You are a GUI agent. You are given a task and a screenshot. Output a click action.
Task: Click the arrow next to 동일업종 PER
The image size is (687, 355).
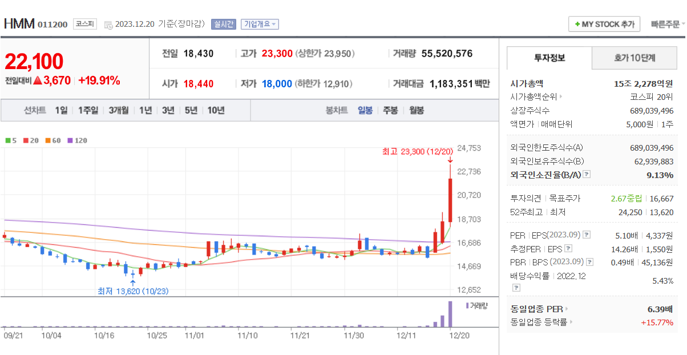coord(565,309)
